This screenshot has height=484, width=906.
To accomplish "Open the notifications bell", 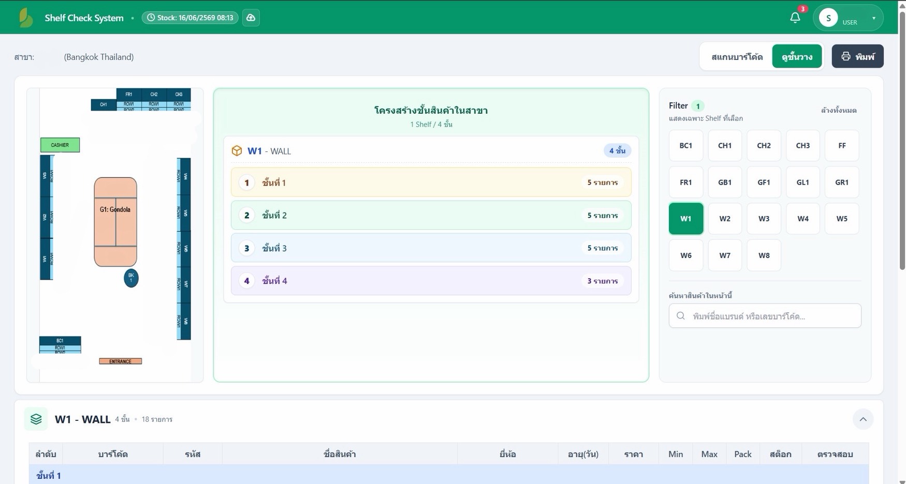I will [795, 18].
